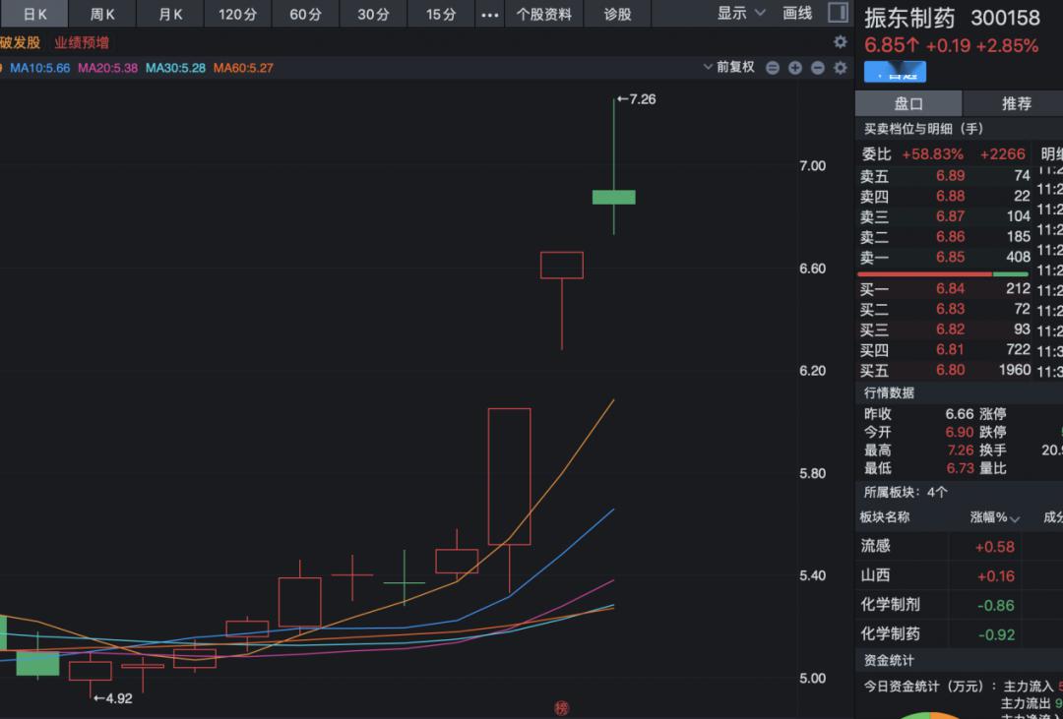
Task: Switch to the 推荐 panel tab
Action: 1016,103
